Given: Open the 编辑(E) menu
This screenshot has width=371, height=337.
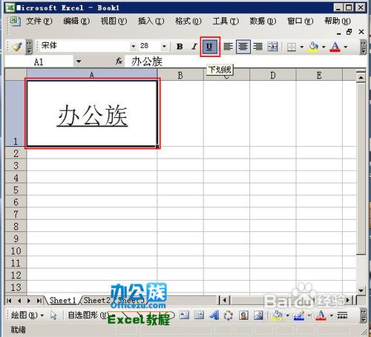Looking at the screenshot, I should click(x=76, y=21).
